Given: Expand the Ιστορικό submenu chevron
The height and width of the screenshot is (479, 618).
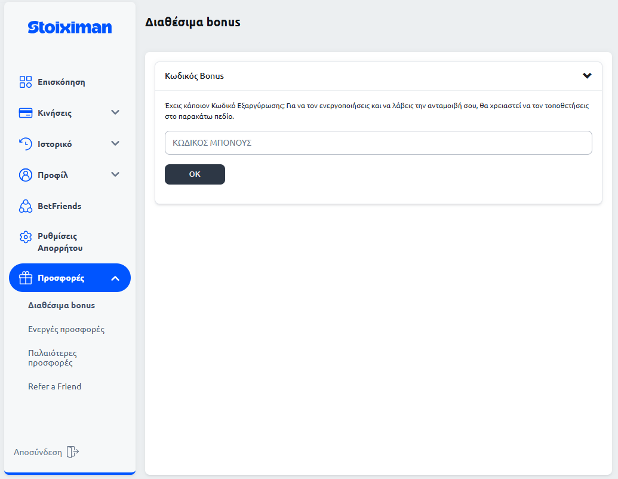Looking at the screenshot, I should click(x=115, y=143).
